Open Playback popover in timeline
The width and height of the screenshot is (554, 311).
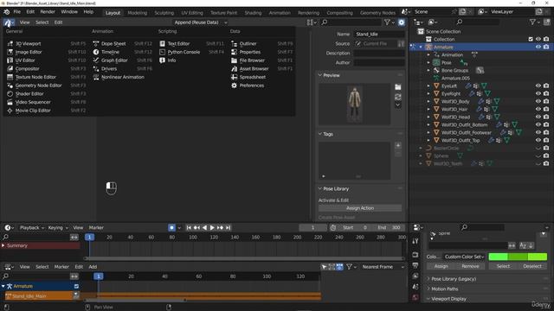point(32,228)
